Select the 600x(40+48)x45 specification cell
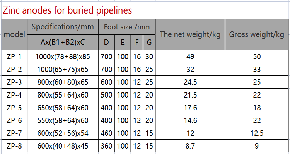This screenshot has height=154, width=290. pyautogui.click(x=63, y=146)
